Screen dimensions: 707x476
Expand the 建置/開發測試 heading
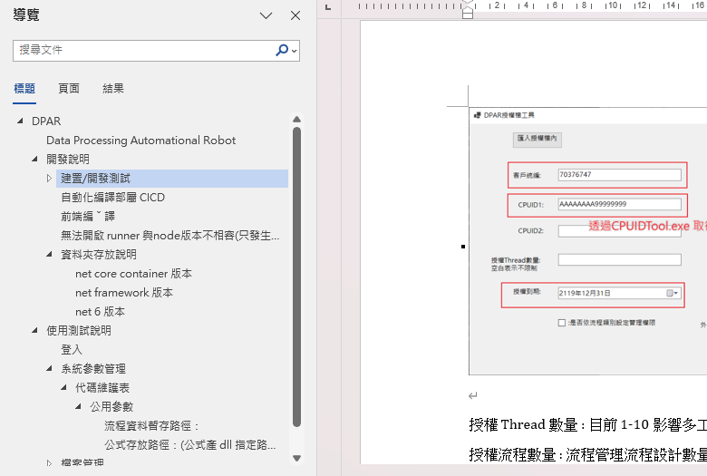click(50, 179)
